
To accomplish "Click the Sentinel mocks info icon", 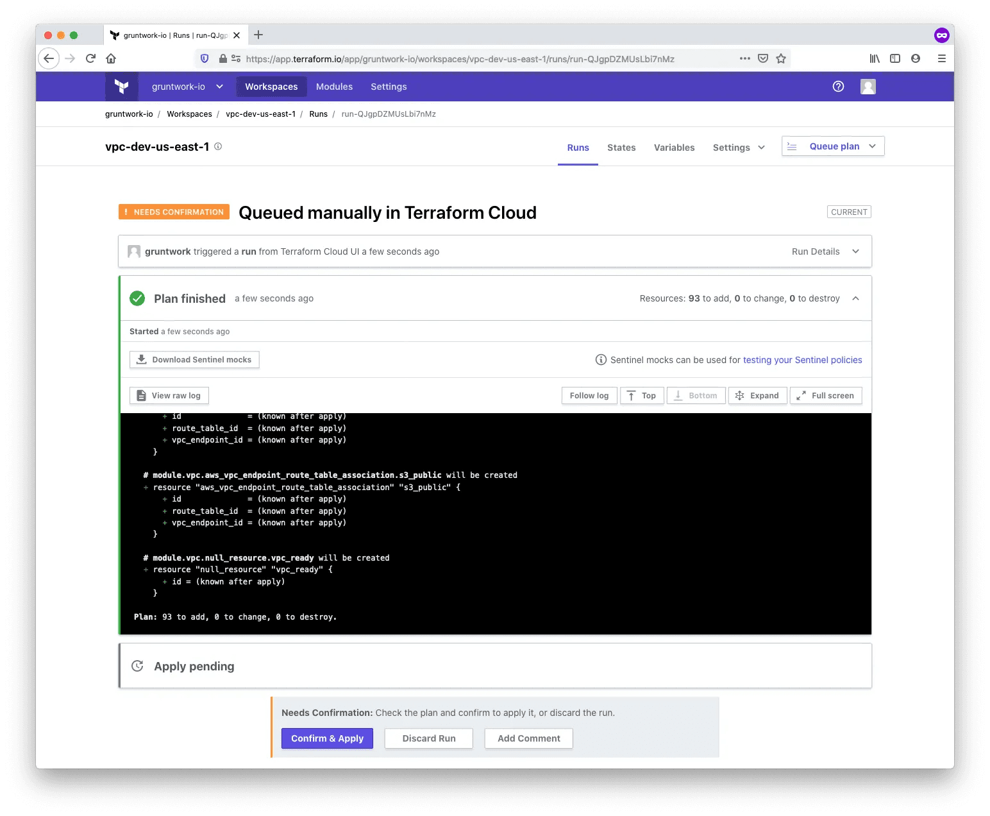I will pyautogui.click(x=601, y=360).
